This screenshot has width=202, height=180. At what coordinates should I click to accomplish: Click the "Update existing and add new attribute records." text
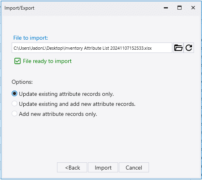(x=77, y=104)
